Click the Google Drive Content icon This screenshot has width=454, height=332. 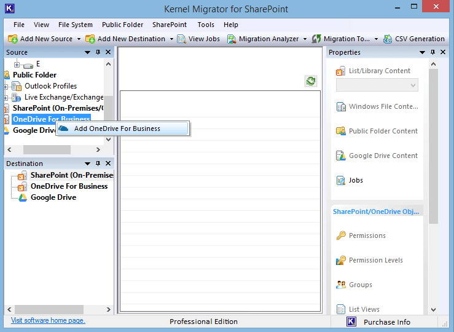[341, 156]
